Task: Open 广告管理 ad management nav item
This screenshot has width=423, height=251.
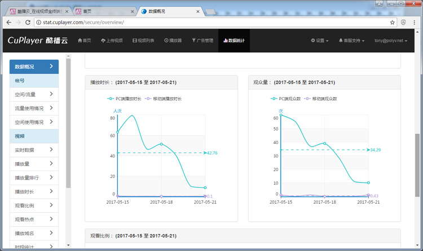Action: coord(202,41)
